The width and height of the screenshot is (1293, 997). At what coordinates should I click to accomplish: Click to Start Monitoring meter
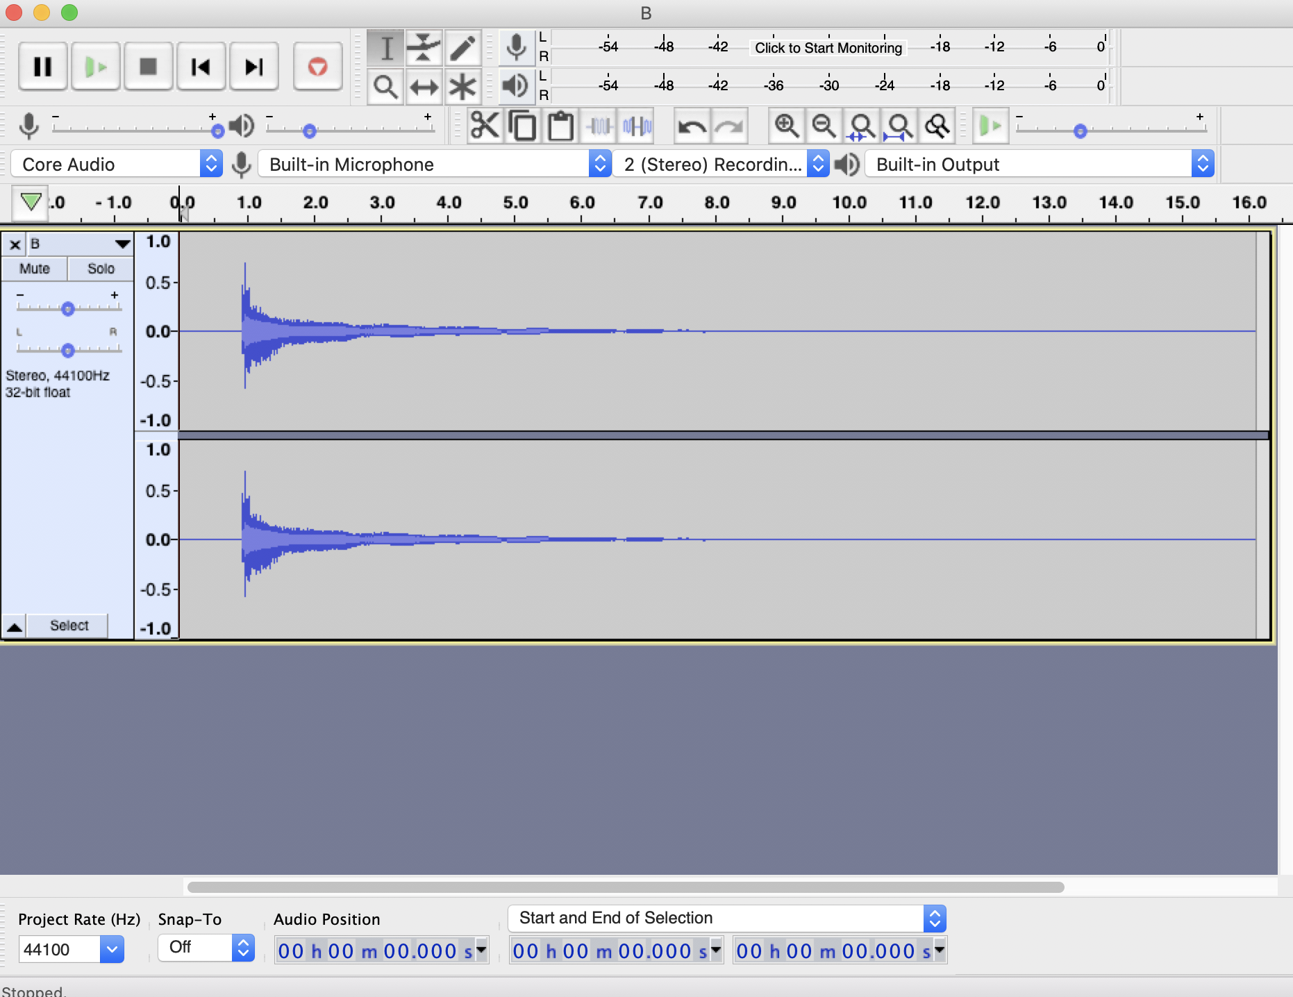pyautogui.click(x=828, y=48)
